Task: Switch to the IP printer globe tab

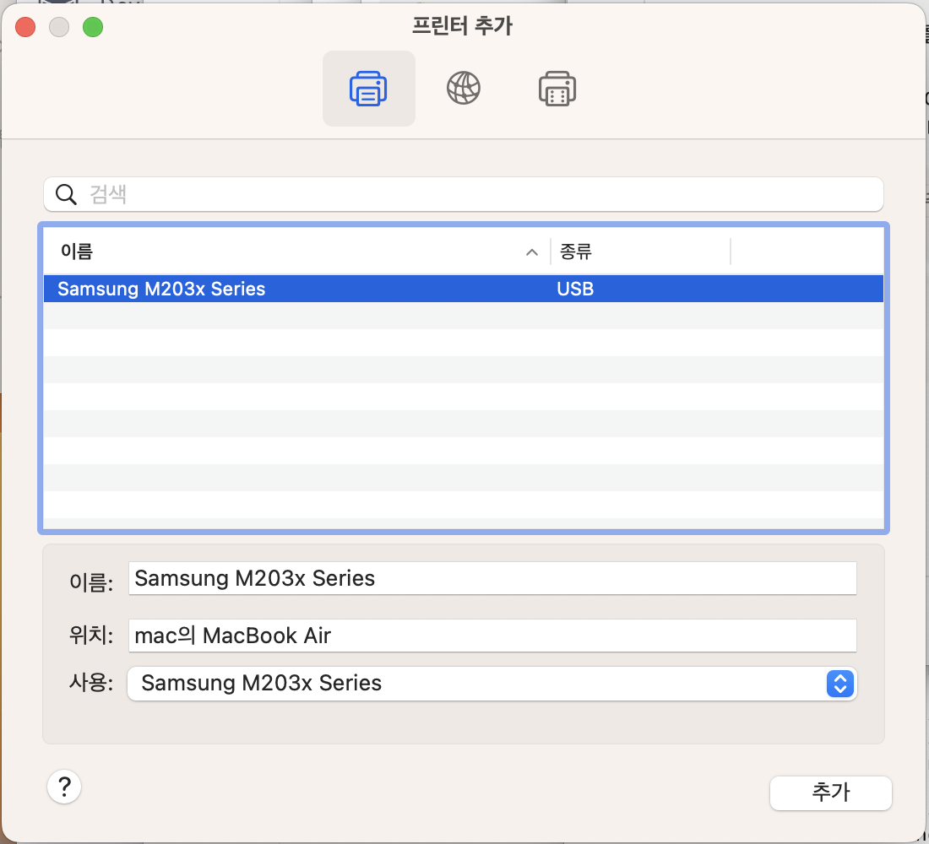Action: pyautogui.click(x=464, y=89)
